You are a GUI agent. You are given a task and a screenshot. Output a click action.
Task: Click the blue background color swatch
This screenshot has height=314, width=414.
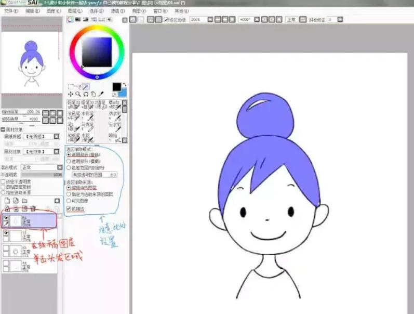tap(123, 93)
